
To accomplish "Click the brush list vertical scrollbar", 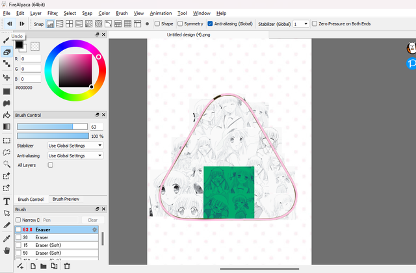I will [103, 239].
